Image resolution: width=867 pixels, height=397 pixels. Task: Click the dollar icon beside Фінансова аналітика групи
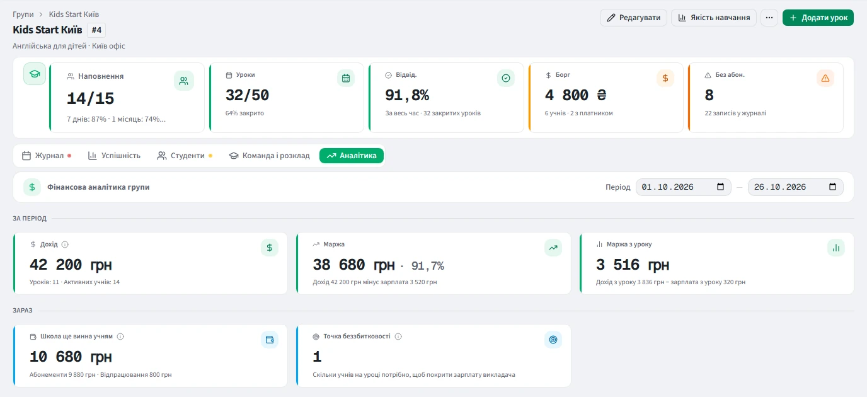pyautogui.click(x=32, y=187)
